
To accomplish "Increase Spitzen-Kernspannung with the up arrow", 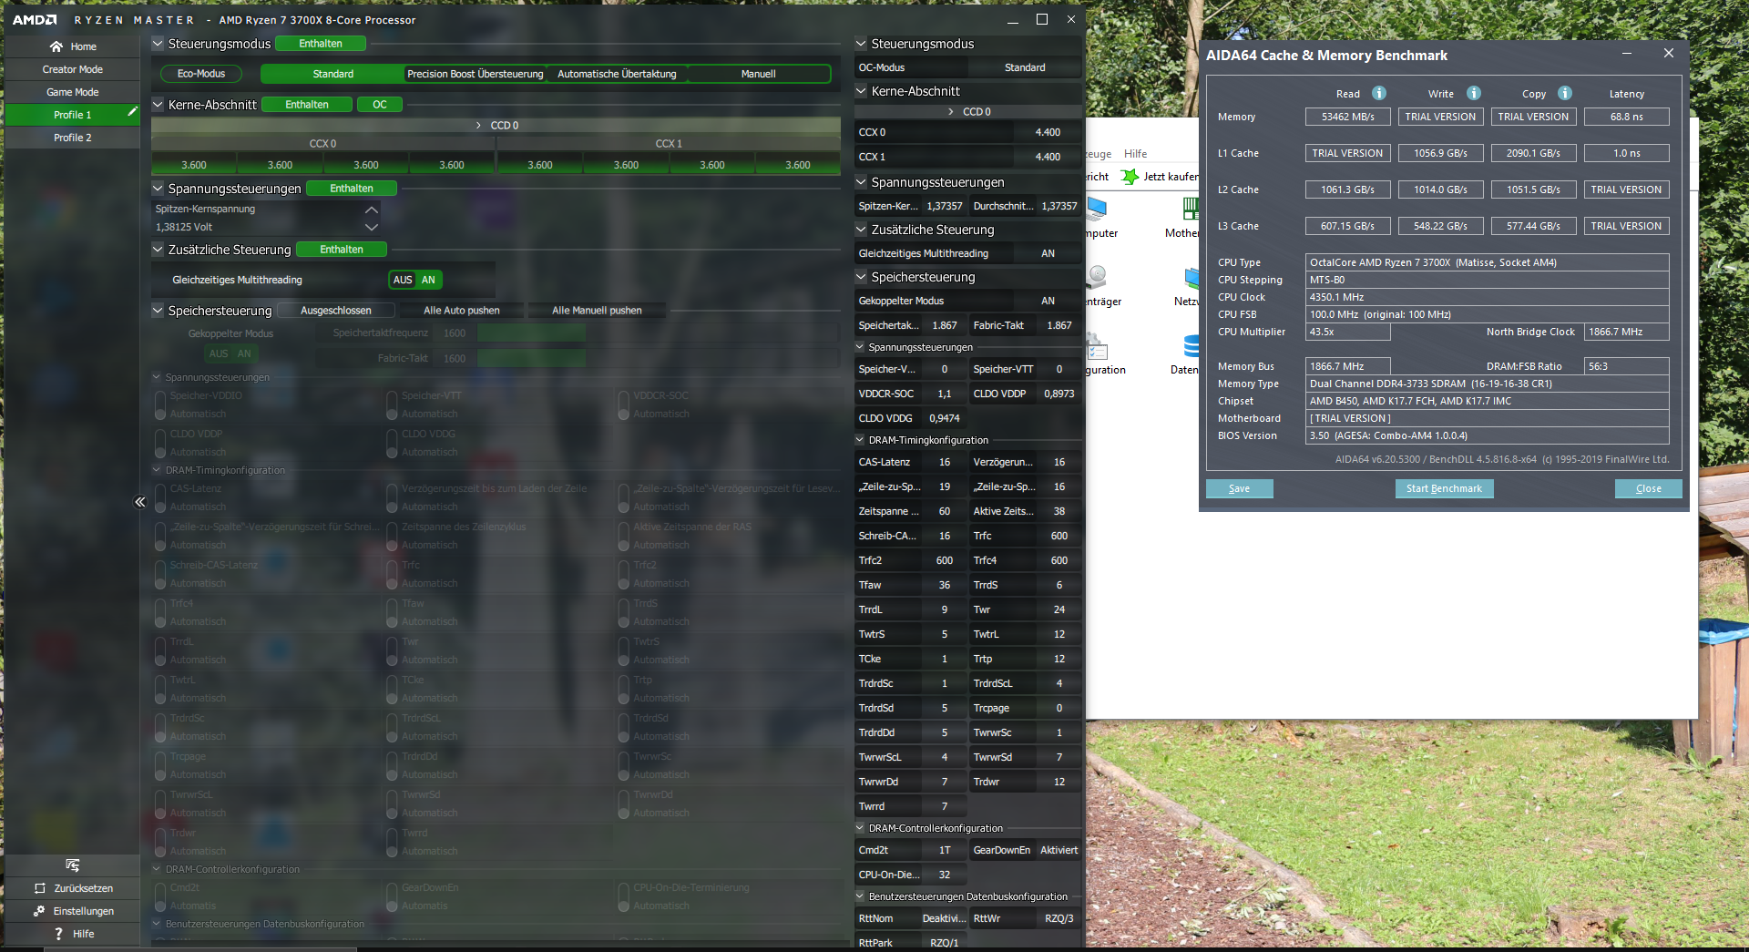I will (x=371, y=210).
